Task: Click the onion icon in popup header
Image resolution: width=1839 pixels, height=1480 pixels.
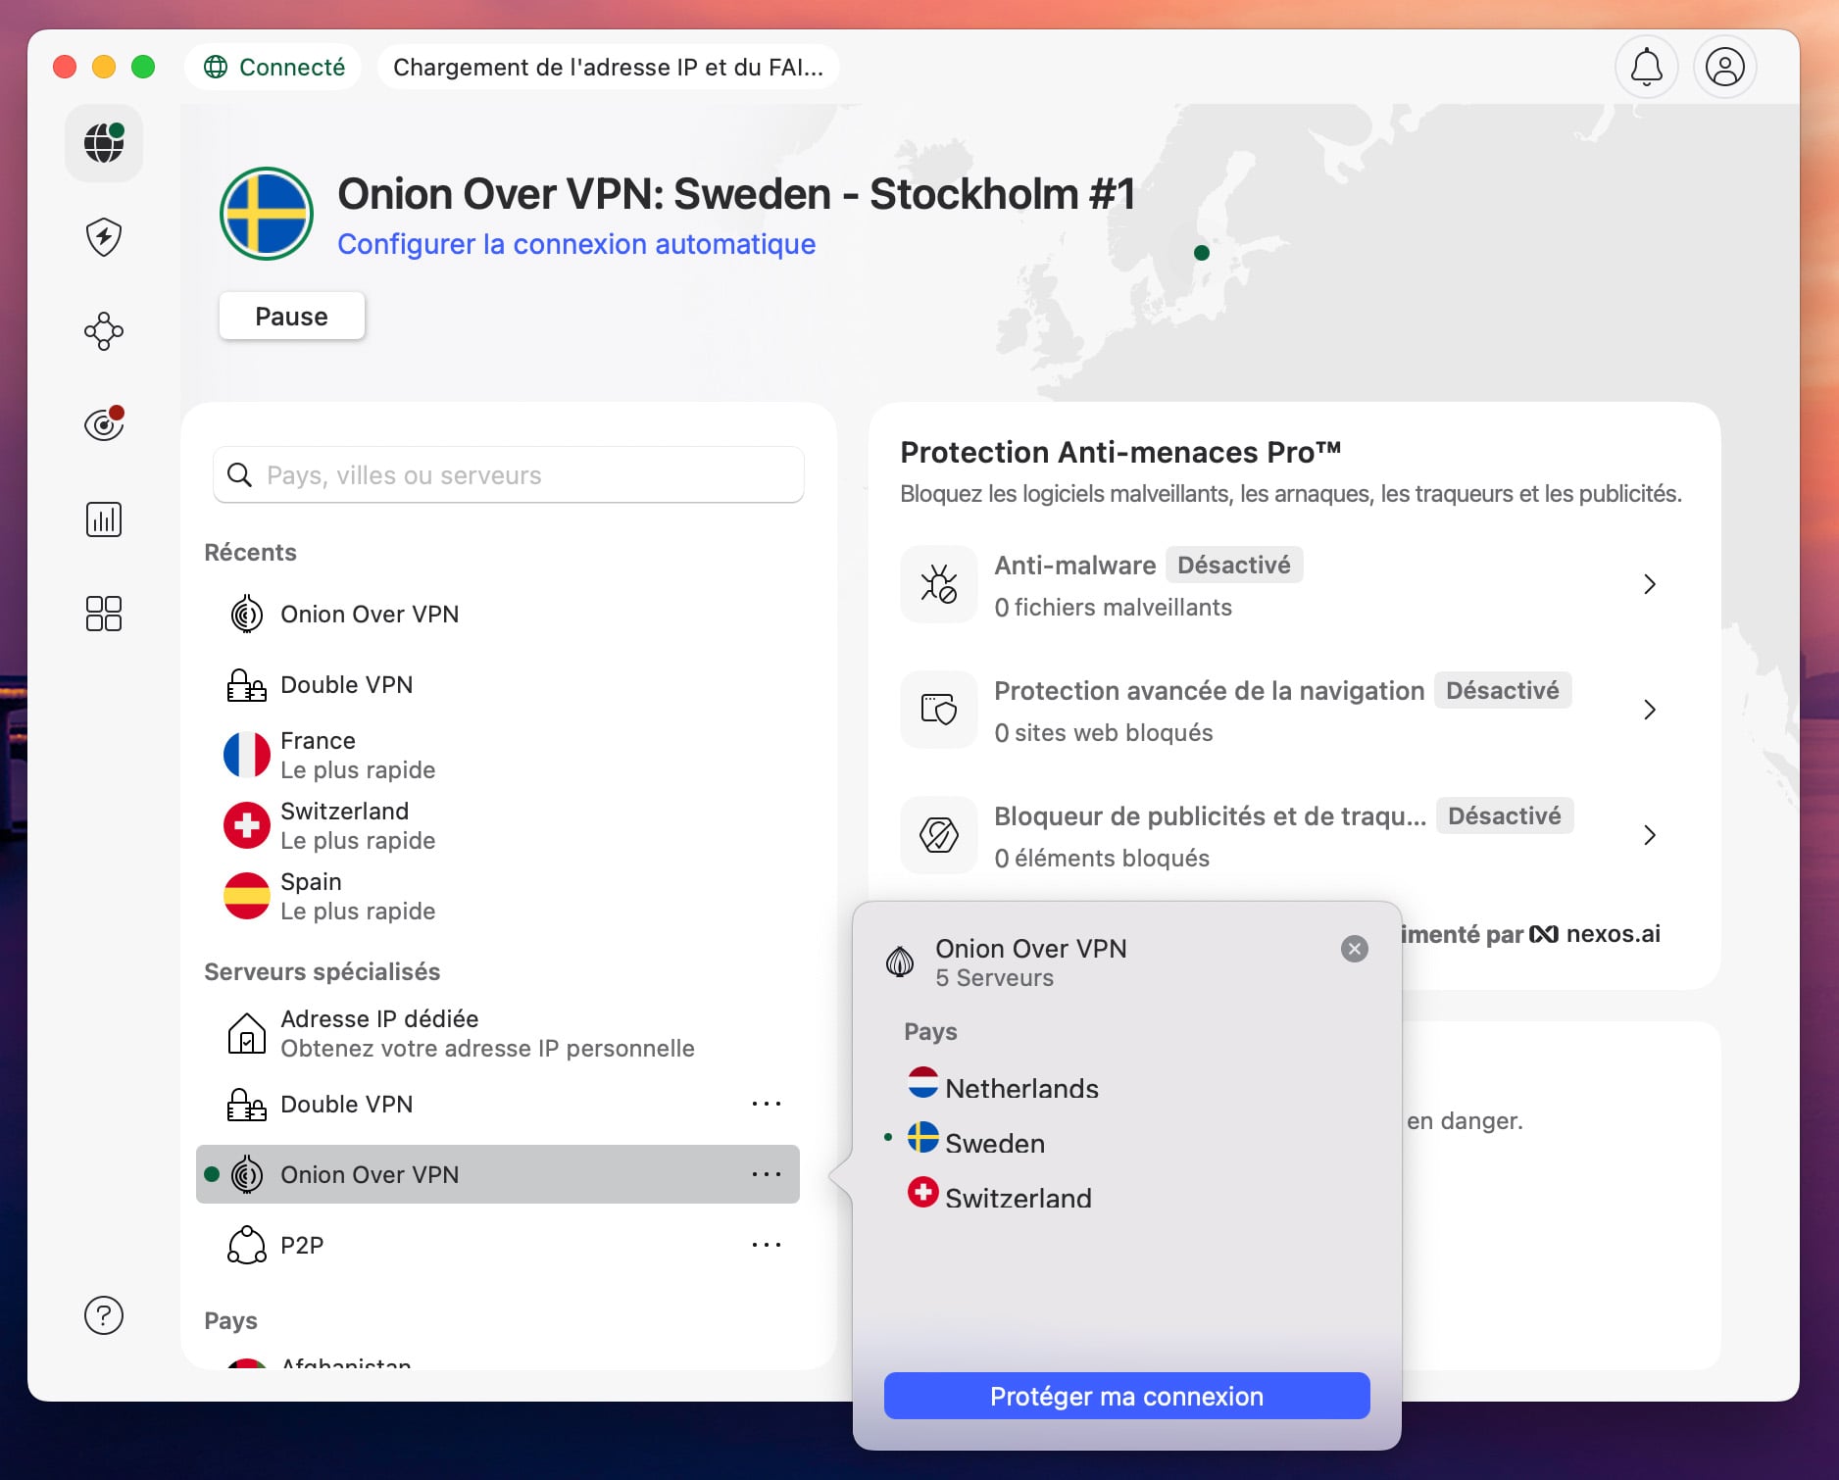Action: click(x=900, y=962)
